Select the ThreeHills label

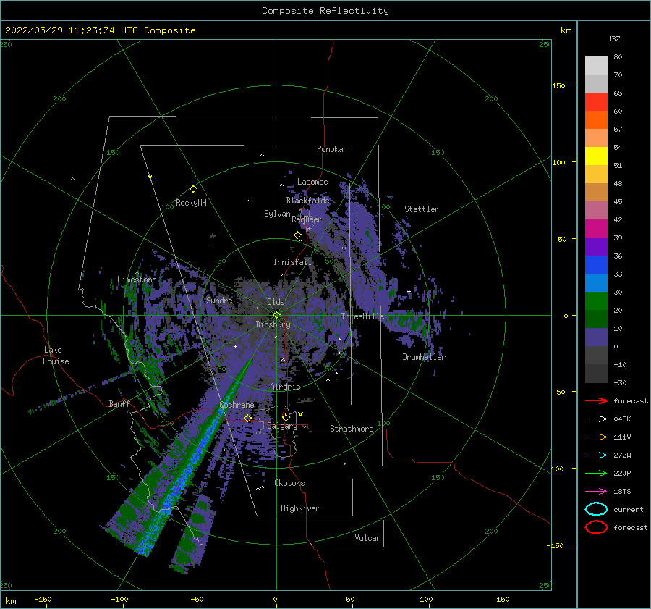click(x=363, y=316)
